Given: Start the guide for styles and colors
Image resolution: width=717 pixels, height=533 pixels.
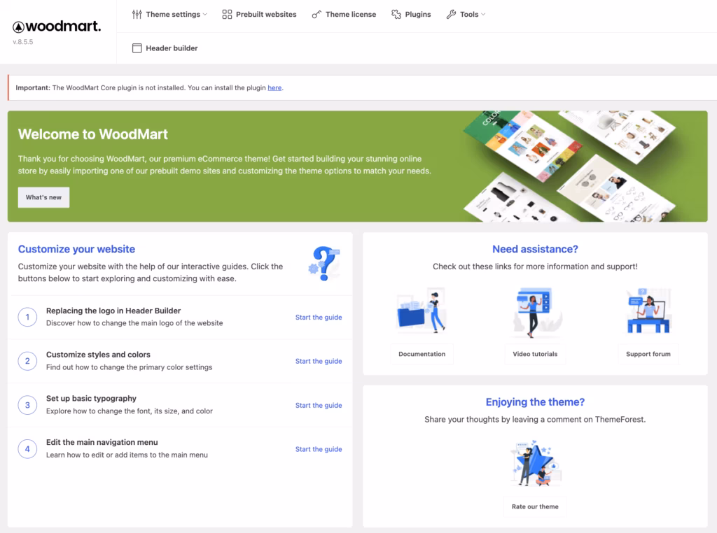Looking at the screenshot, I should (x=319, y=361).
